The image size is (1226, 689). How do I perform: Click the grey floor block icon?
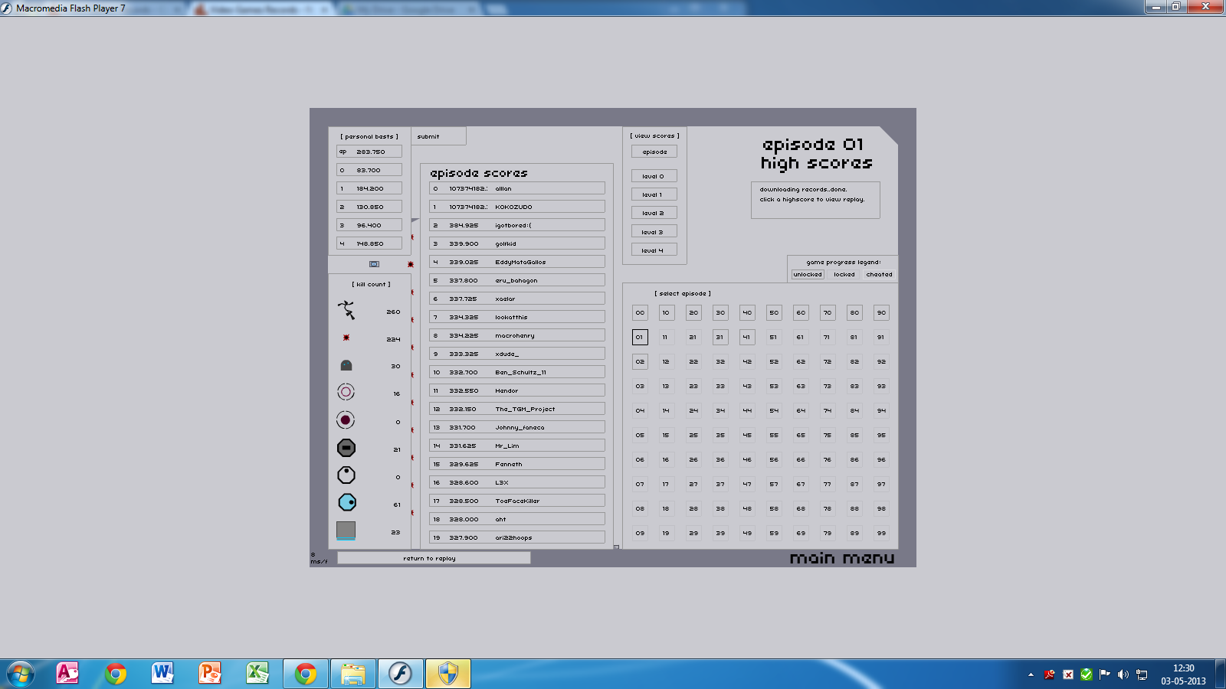(x=346, y=530)
